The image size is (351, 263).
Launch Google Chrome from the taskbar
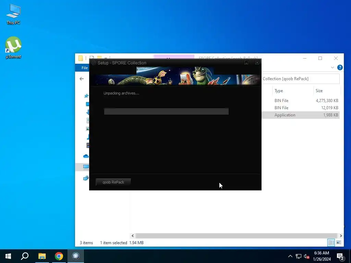[x=59, y=256]
